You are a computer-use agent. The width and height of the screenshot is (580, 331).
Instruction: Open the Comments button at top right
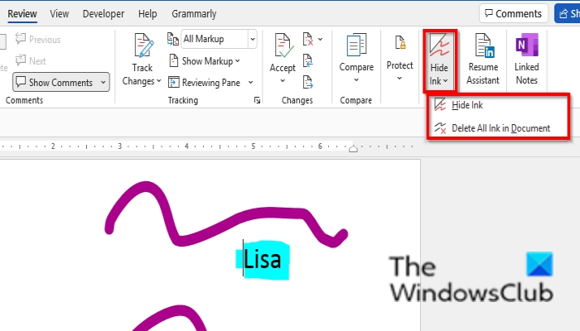tap(514, 14)
